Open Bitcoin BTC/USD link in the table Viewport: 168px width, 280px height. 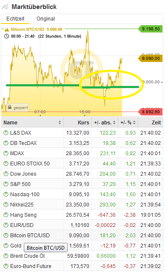pos(30,236)
